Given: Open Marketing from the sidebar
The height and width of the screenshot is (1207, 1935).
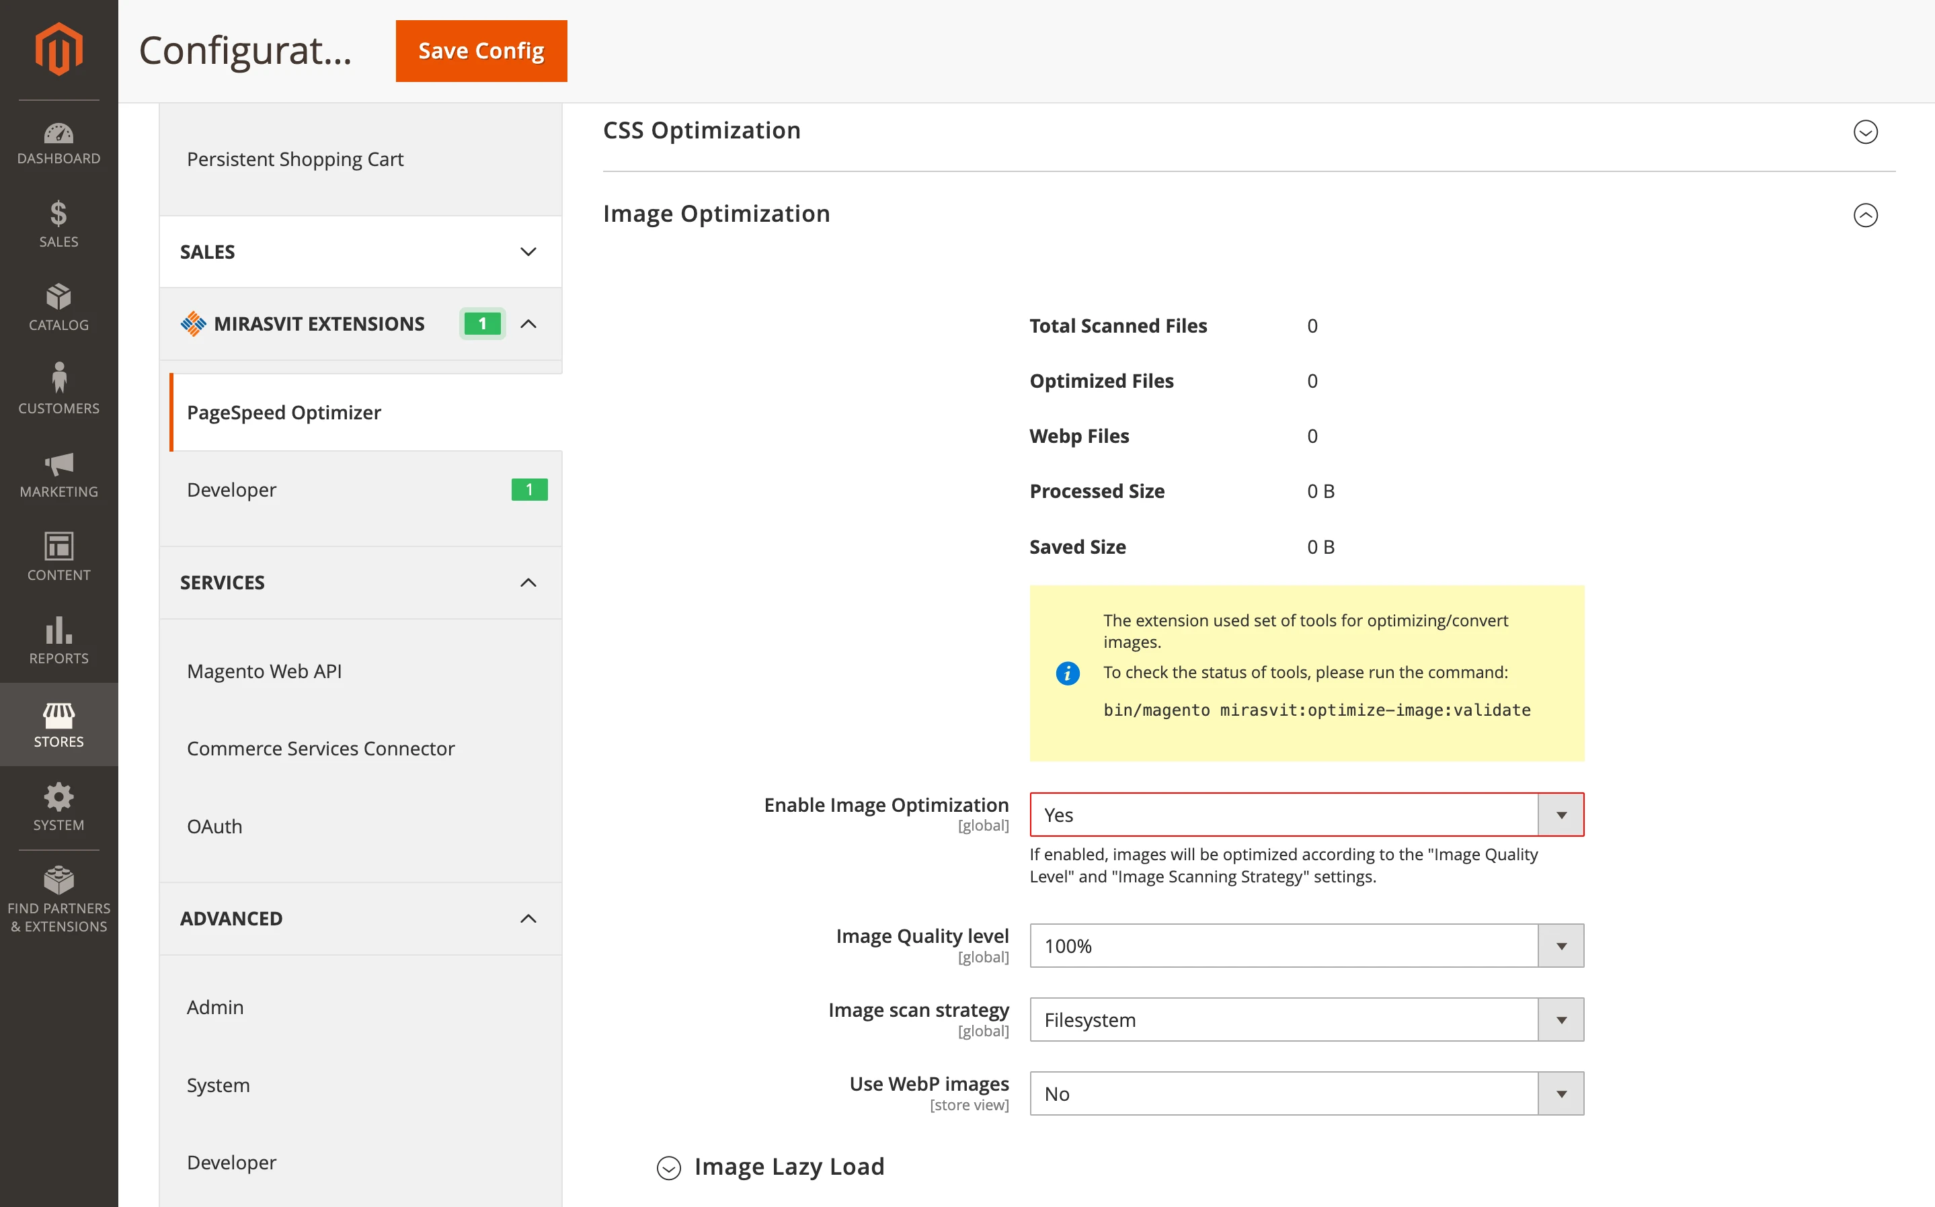Looking at the screenshot, I should coord(58,475).
